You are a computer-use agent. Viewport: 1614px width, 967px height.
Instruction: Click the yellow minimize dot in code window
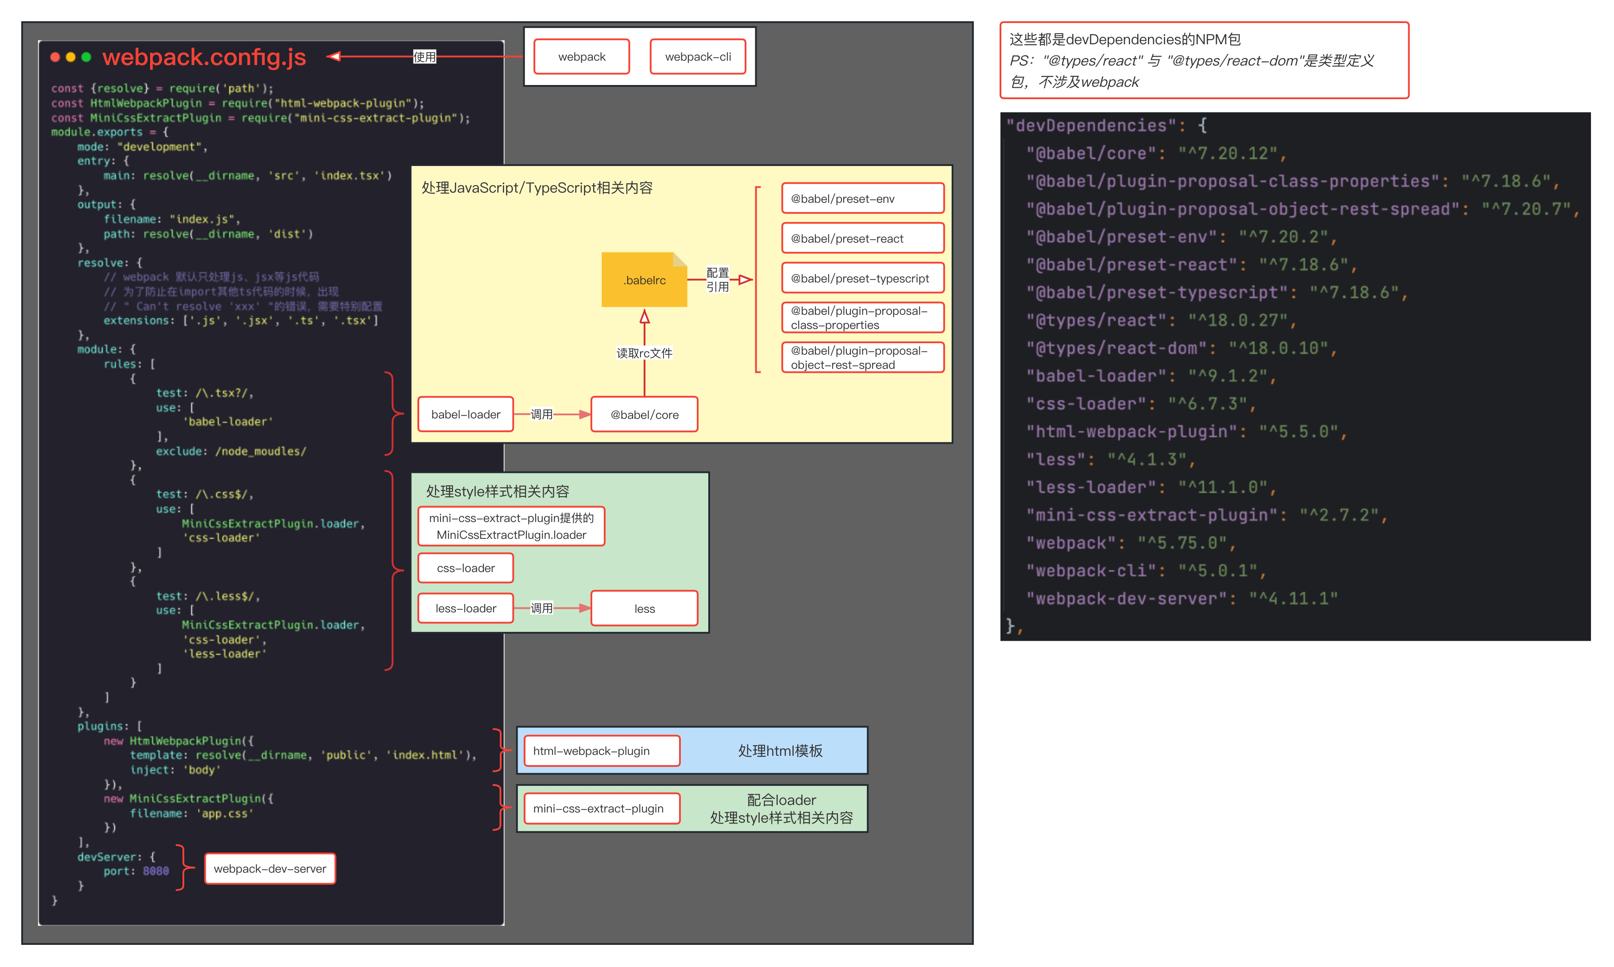pos(71,58)
